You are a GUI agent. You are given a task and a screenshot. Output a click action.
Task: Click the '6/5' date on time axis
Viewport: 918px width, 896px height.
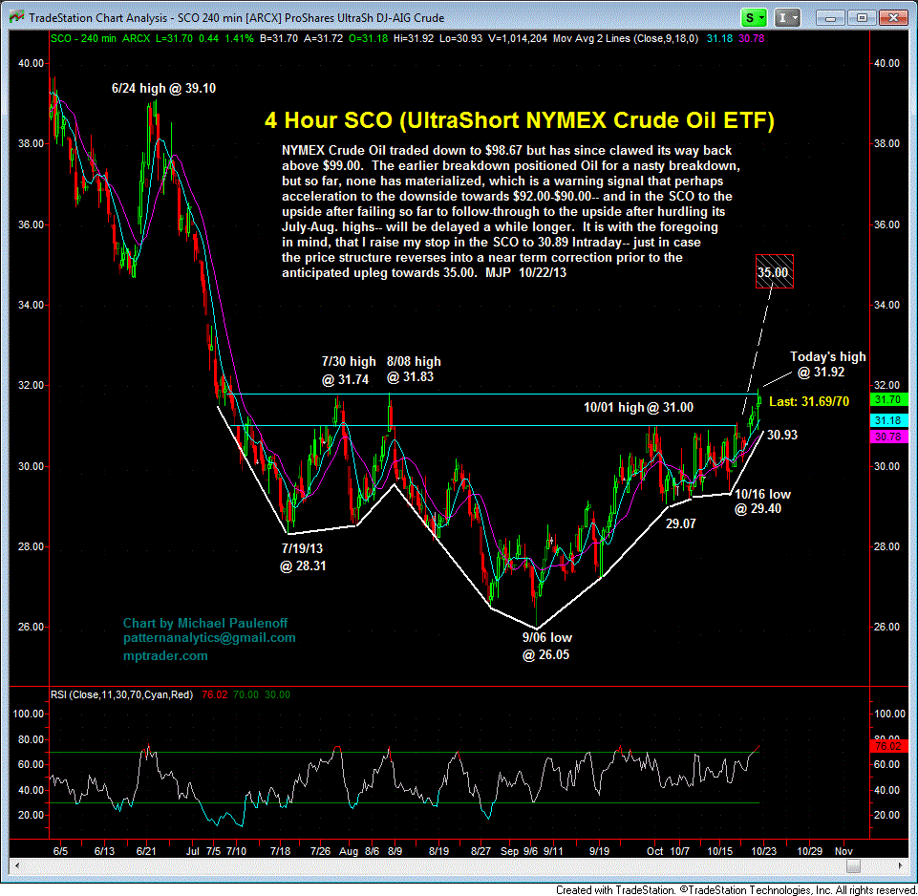(x=60, y=851)
